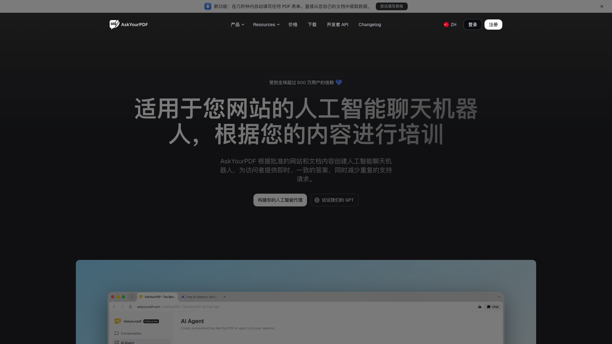The height and width of the screenshot is (344, 612).
Task: Expand the Resources dropdown menu
Action: click(266, 25)
